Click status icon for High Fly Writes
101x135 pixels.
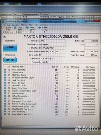tap(5, 93)
